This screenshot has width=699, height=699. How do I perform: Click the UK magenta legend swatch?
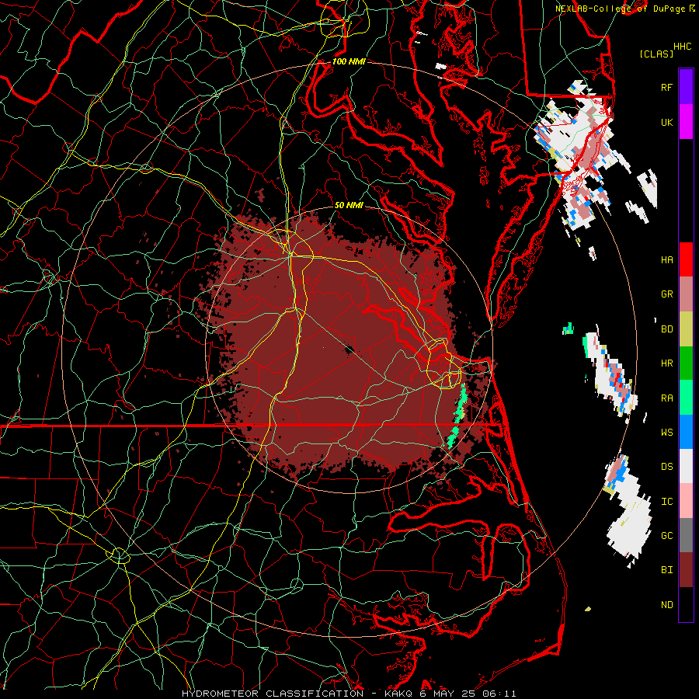[686, 122]
